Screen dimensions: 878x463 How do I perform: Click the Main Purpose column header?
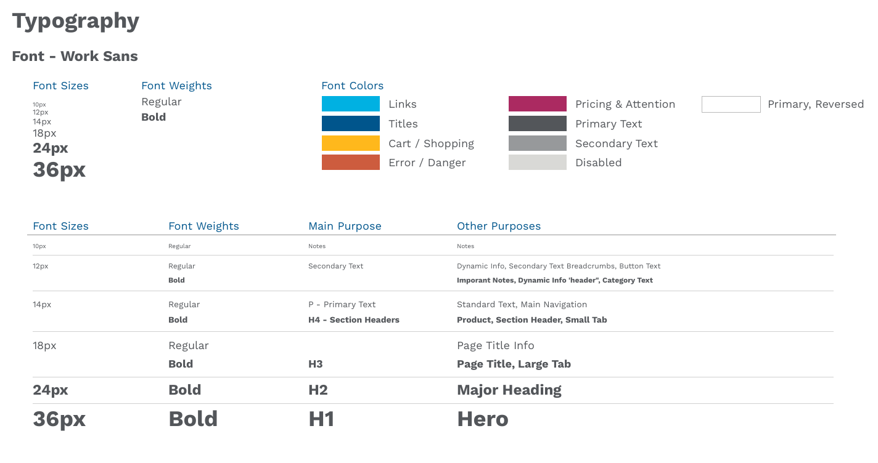[x=345, y=226]
